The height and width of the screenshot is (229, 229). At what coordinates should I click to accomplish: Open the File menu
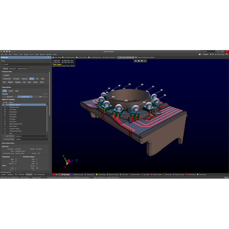click(x=3, y=54)
